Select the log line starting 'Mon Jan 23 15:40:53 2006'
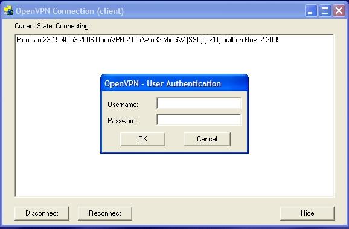This screenshot has height=229, width=349. coord(149,40)
